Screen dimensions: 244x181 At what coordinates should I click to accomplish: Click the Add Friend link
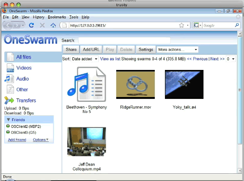click(17, 139)
